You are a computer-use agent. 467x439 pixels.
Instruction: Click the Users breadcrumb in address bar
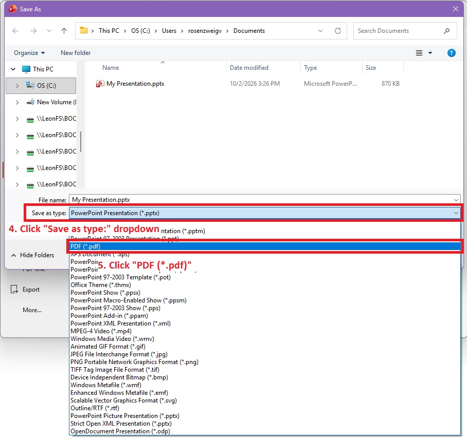click(169, 31)
